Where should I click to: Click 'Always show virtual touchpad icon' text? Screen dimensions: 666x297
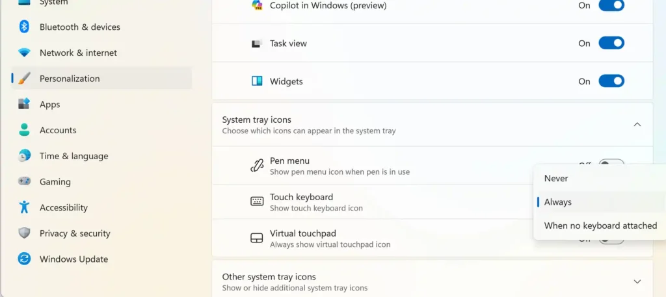(x=330, y=244)
